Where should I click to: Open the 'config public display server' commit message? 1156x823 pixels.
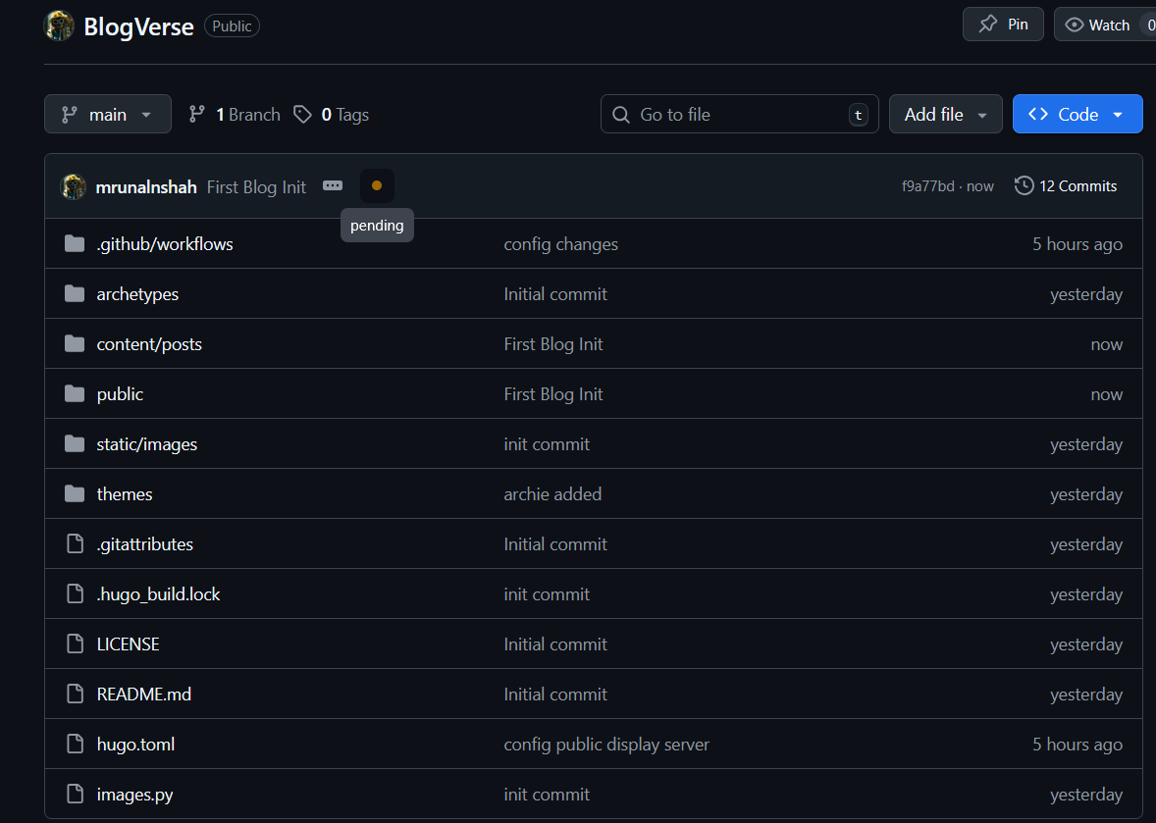pos(606,745)
